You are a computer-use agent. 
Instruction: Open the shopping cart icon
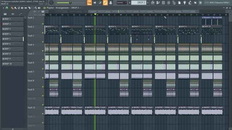click(x=200, y=3)
